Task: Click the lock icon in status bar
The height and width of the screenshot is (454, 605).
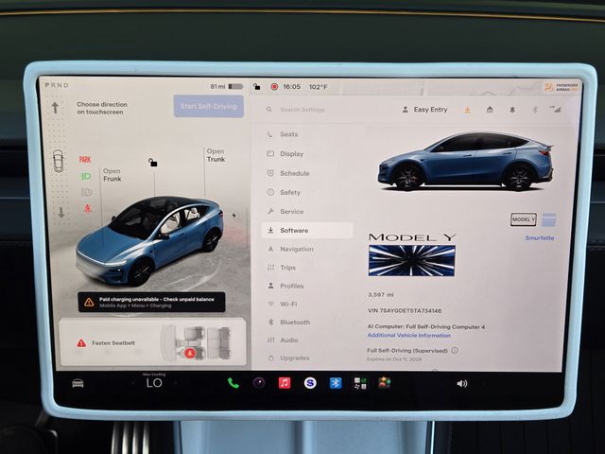Action: click(x=256, y=87)
